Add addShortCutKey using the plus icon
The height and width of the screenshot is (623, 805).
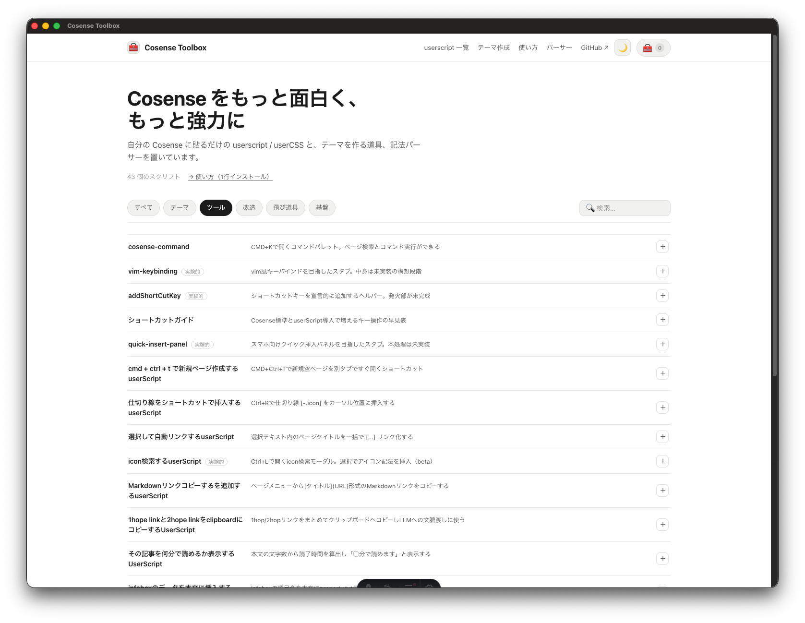pos(662,296)
